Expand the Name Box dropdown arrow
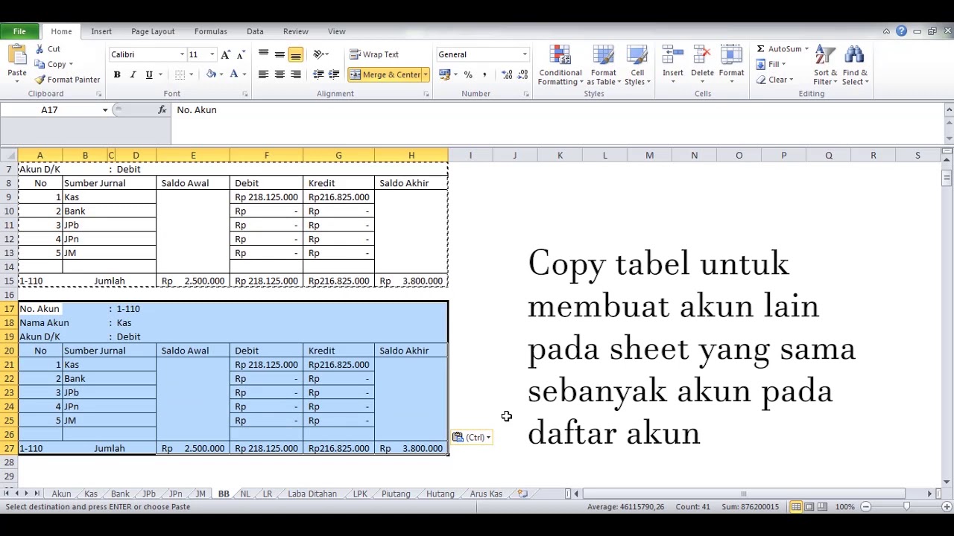The image size is (954, 536). [x=105, y=110]
